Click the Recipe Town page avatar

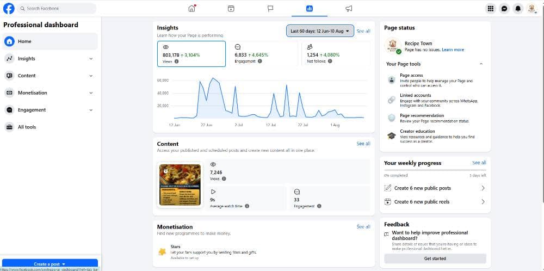coord(393,46)
